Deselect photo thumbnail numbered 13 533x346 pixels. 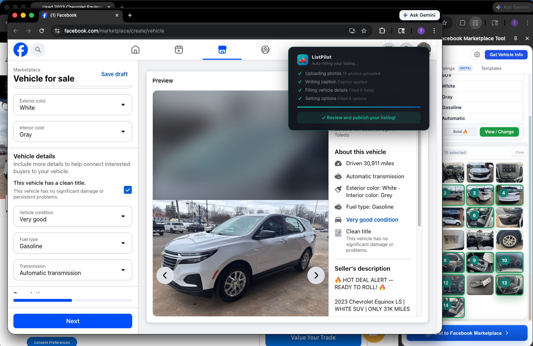click(x=509, y=285)
